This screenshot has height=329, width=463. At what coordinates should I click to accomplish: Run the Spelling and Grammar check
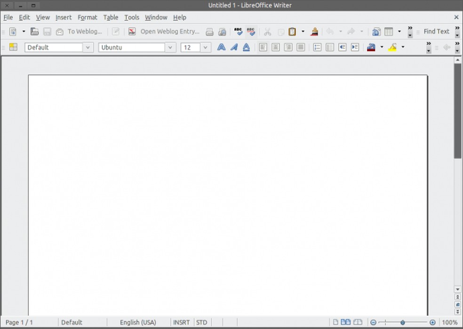tap(239, 32)
